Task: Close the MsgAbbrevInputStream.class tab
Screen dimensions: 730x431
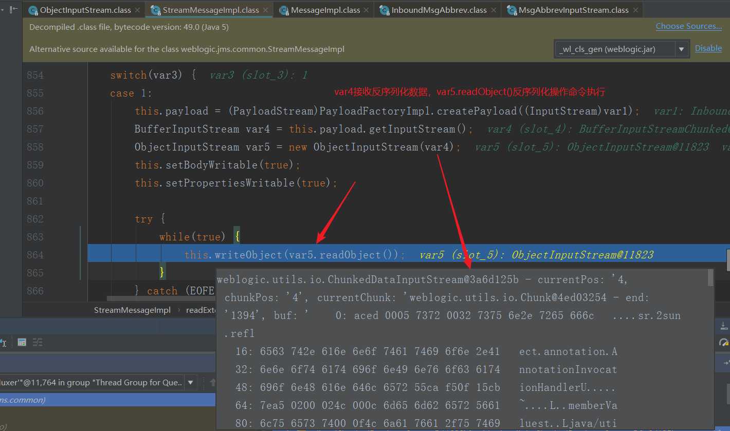Action: [636, 10]
